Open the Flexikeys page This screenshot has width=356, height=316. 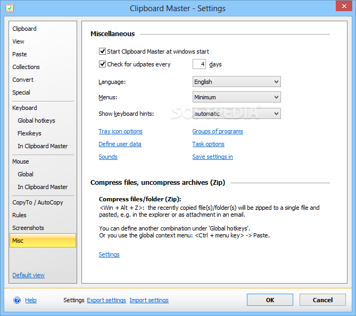pyautogui.click(x=29, y=133)
